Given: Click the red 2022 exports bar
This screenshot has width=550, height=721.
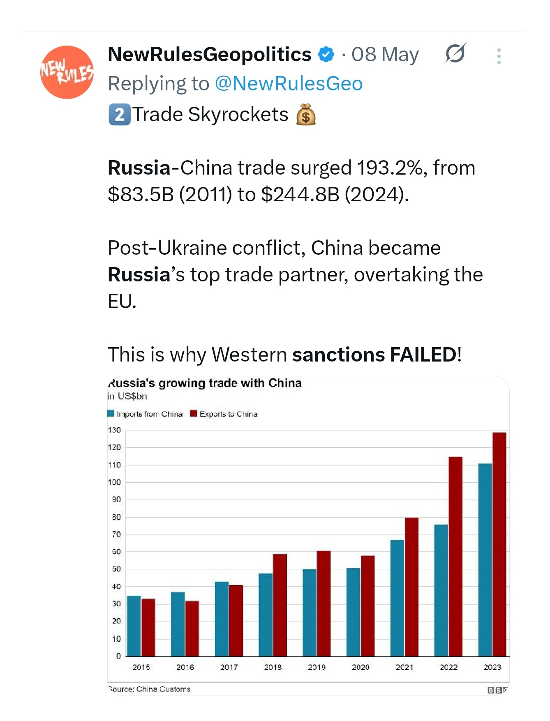Looking at the screenshot, I should pos(455,556).
